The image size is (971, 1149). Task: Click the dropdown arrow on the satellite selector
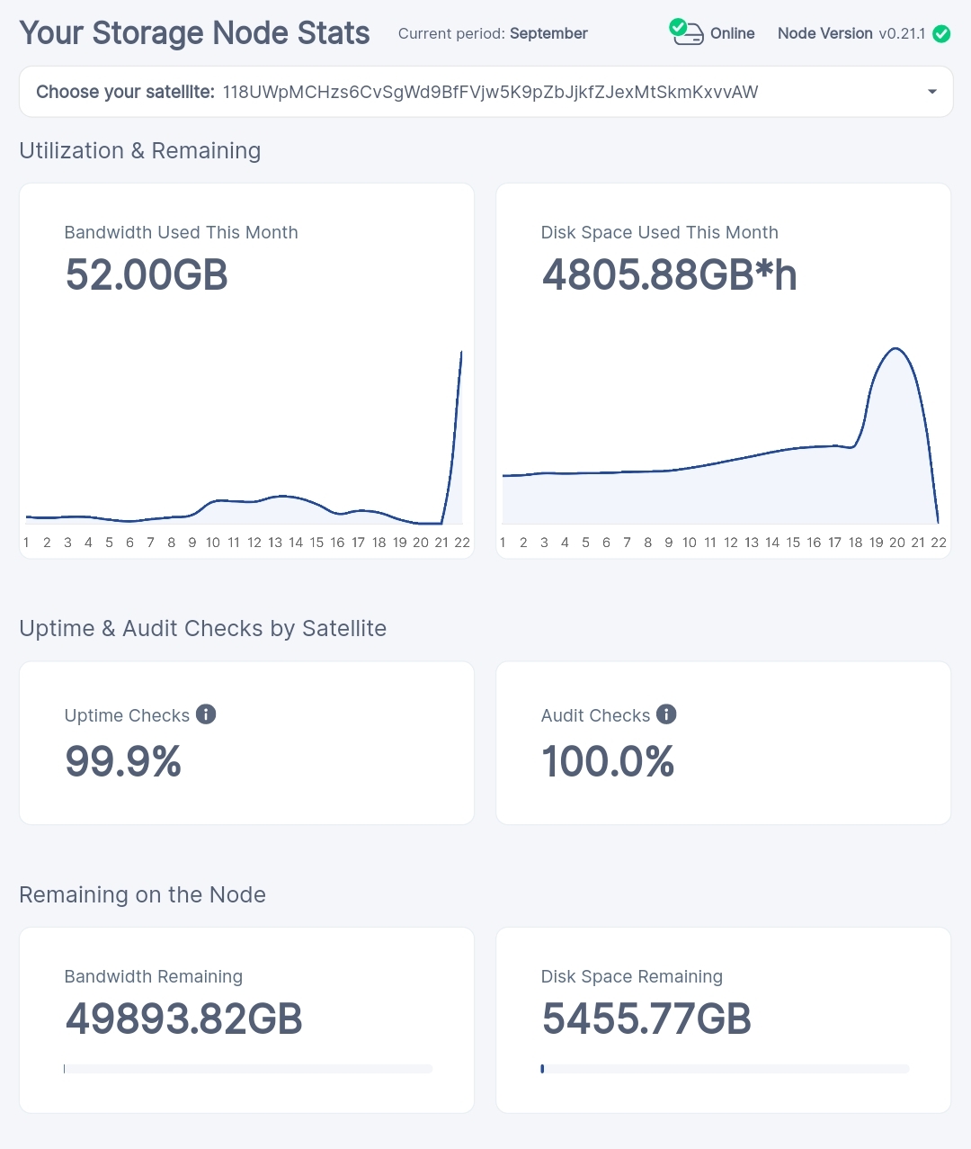[932, 91]
